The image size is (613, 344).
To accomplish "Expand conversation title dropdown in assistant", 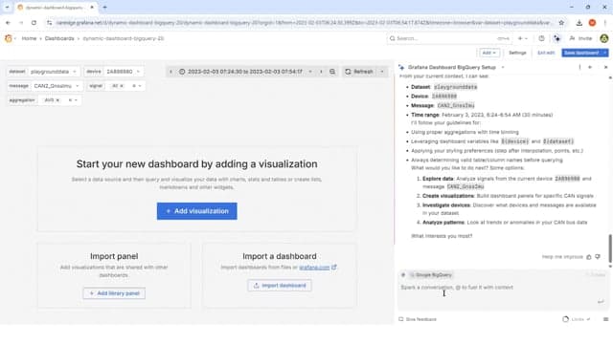I will (x=503, y=68).
